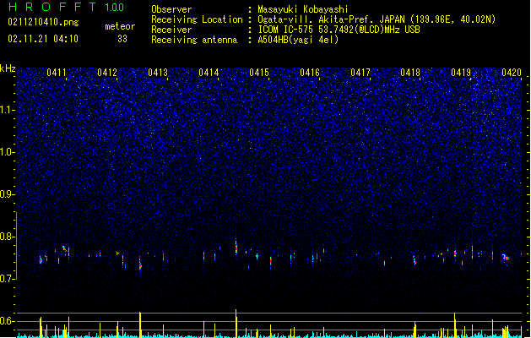Click the 1.0 kHz axis label
The width and height of the screenshot is (531, 338).
click(8, 152)
